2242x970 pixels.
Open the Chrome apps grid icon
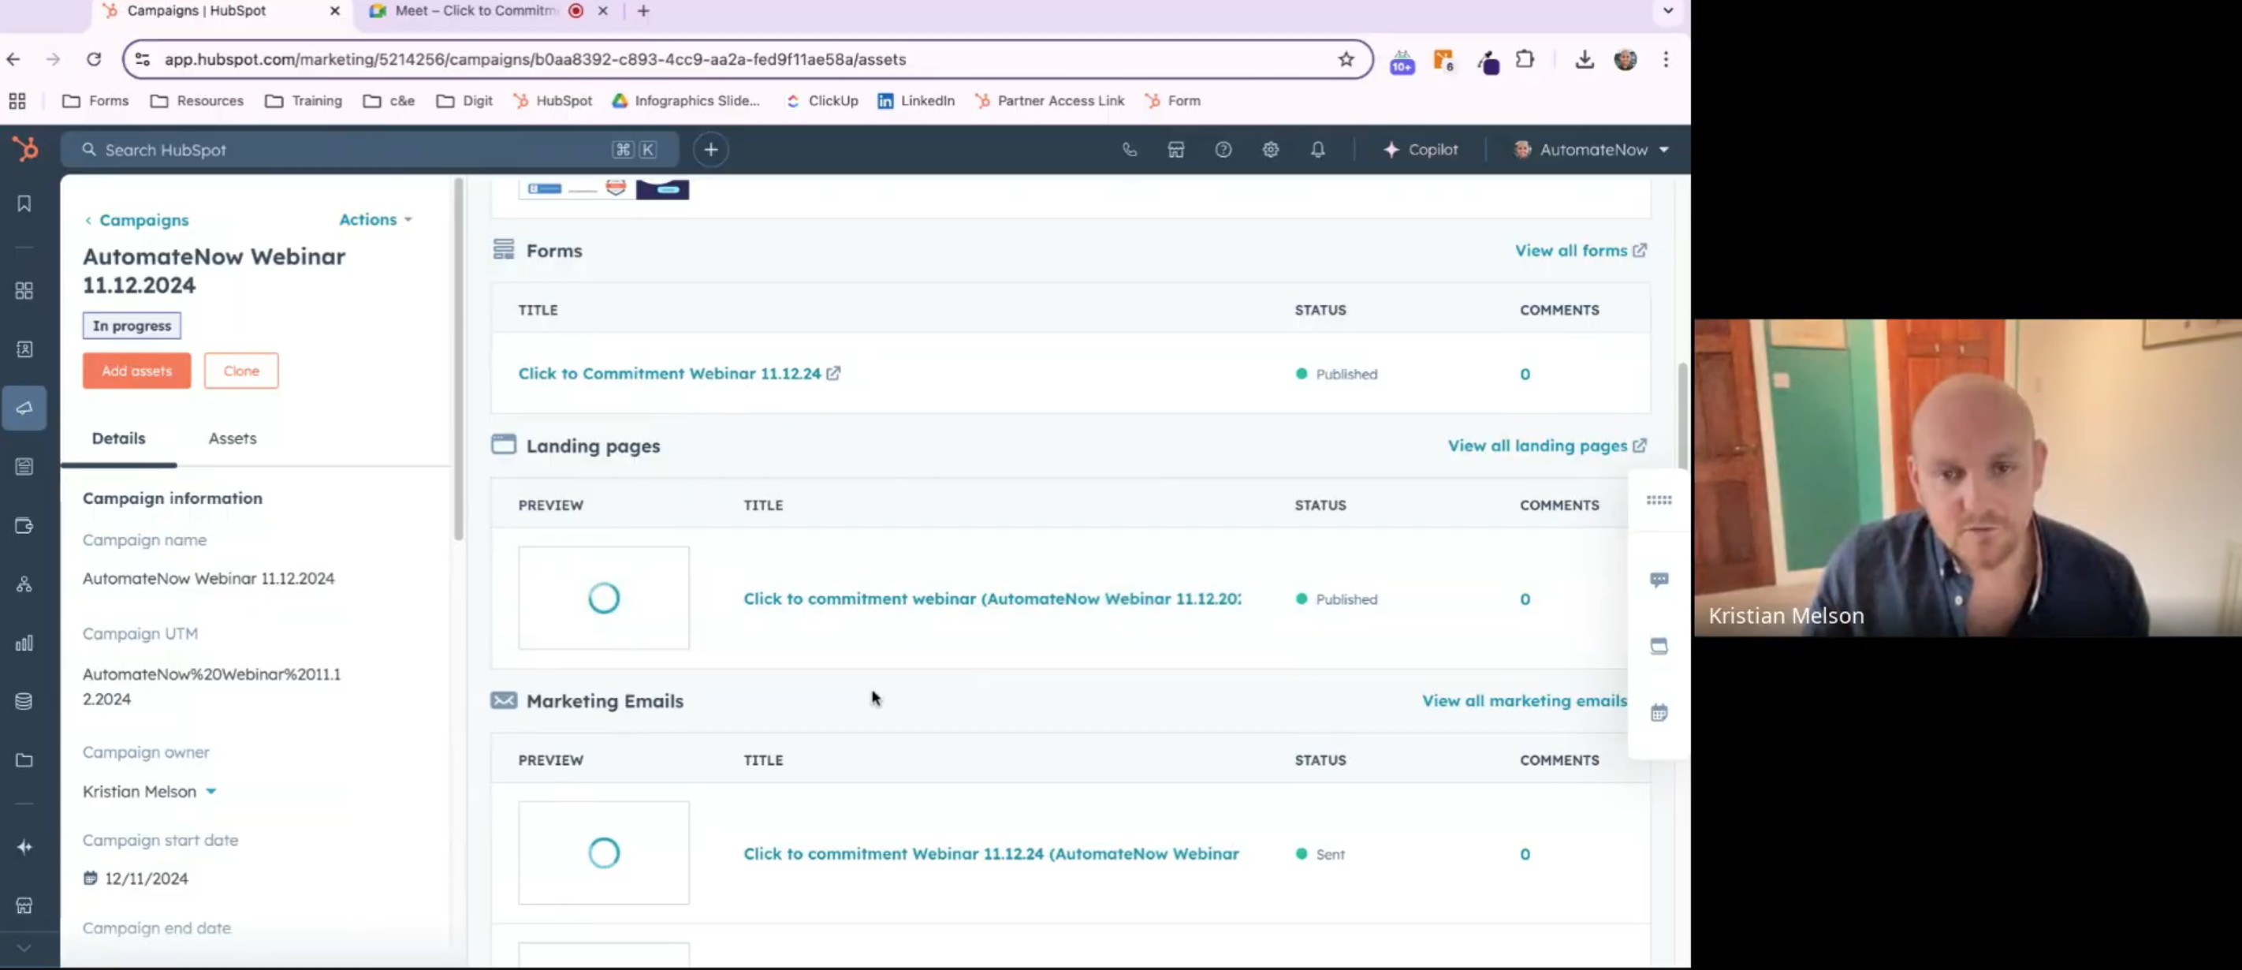17,101
